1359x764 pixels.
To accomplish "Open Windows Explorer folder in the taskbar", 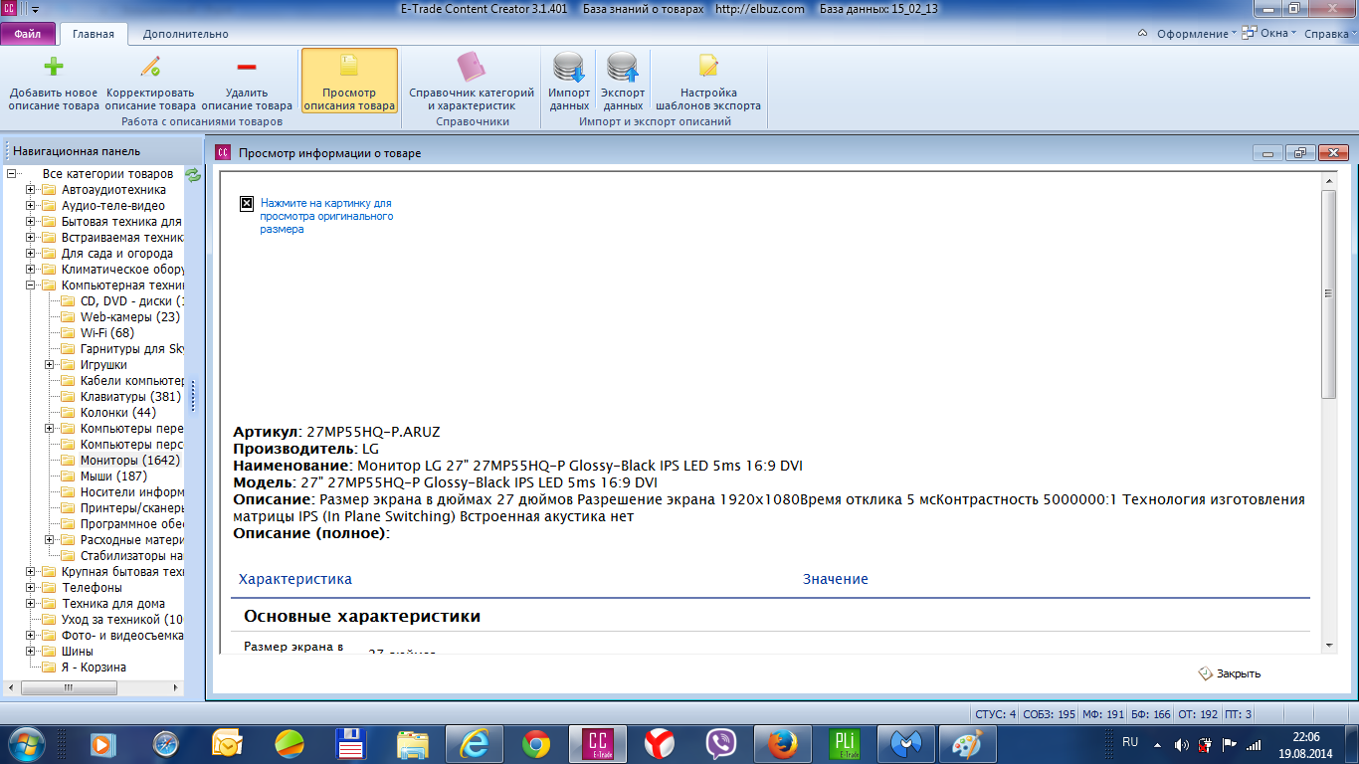I will [x=412, y=744].
